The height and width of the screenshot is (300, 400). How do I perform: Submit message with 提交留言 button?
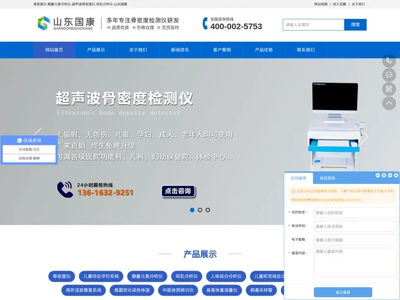pos(343,292)
